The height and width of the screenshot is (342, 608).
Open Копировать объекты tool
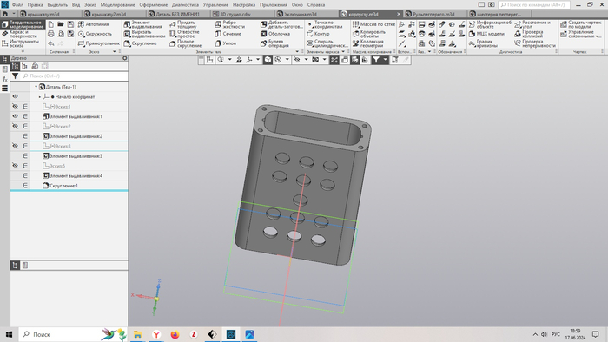point(369,34)
